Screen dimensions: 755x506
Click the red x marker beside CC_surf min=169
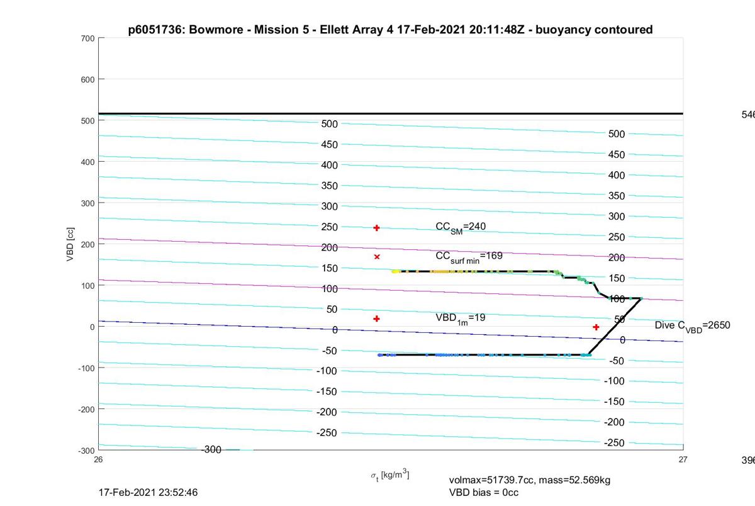(x=377, y=257)
